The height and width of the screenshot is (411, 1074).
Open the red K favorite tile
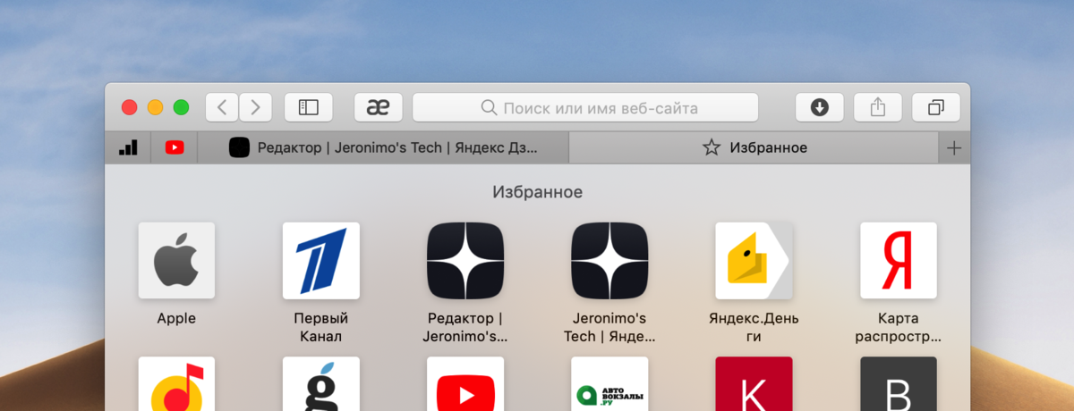[754, 384]
